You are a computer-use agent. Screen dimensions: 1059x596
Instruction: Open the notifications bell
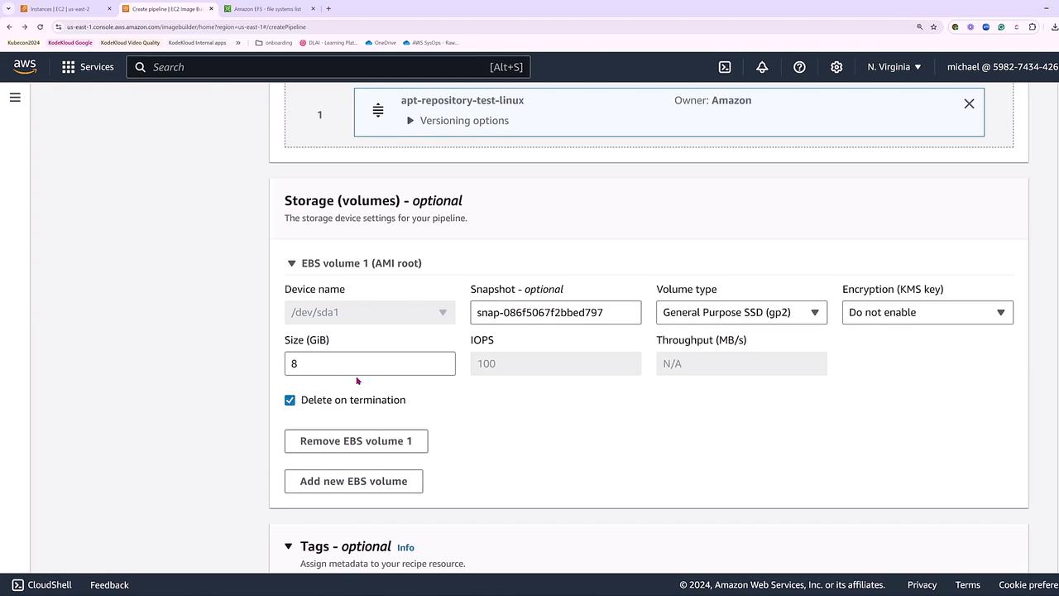(x=762, y=67)
